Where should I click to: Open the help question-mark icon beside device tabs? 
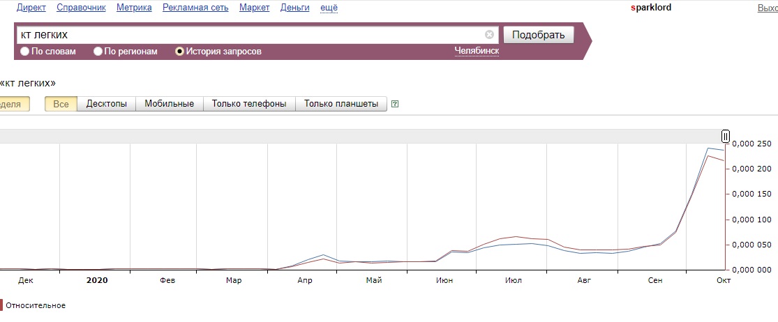(x=395, y=104)
